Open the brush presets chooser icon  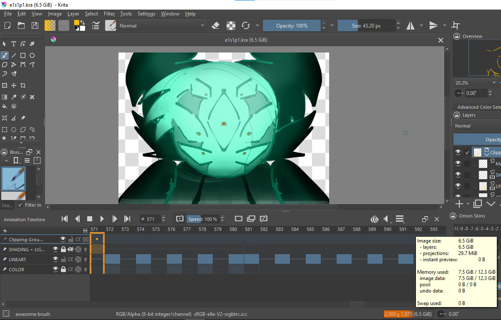tap(111, 25)
